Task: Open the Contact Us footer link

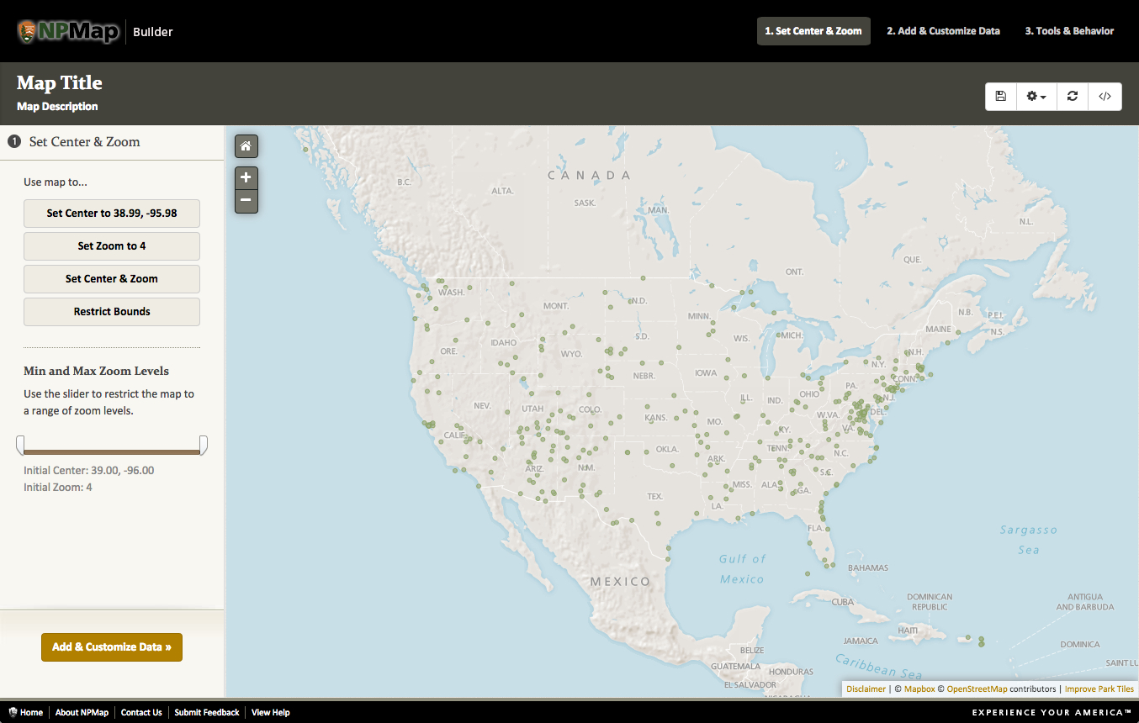Action: click(x=141, y=713)
